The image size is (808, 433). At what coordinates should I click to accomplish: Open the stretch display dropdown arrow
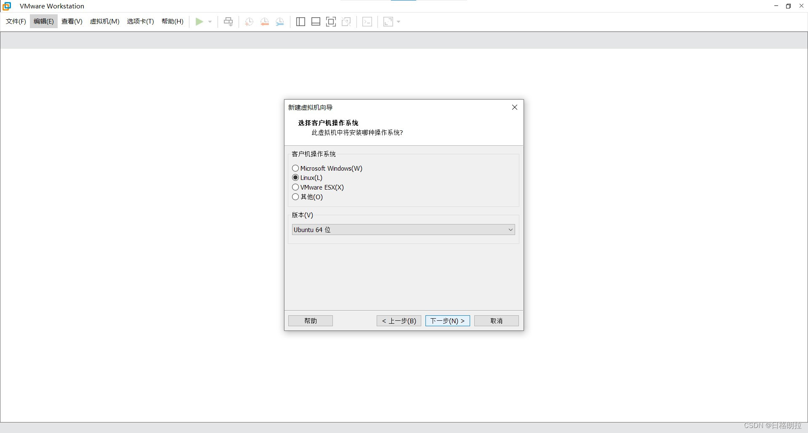click(x=399, y=22)
